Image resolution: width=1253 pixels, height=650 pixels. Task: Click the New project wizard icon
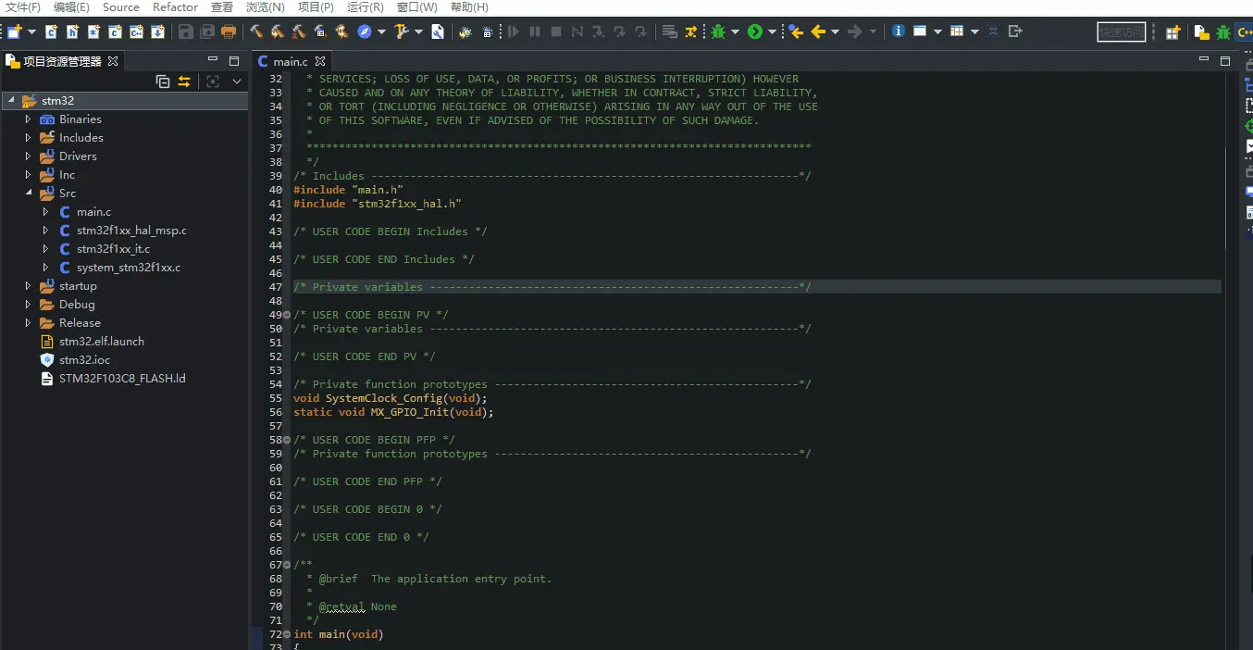click(14, 31)
